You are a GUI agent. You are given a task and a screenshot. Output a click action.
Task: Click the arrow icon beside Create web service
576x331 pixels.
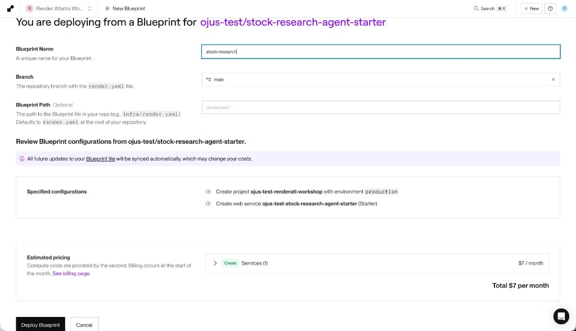point(208,203)
